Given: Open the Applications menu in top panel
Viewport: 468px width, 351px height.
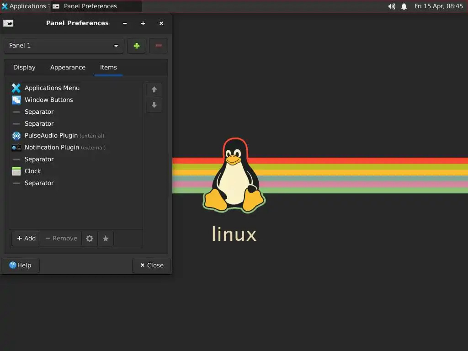Looking at the screenshot, I should (x=24, y=6).
